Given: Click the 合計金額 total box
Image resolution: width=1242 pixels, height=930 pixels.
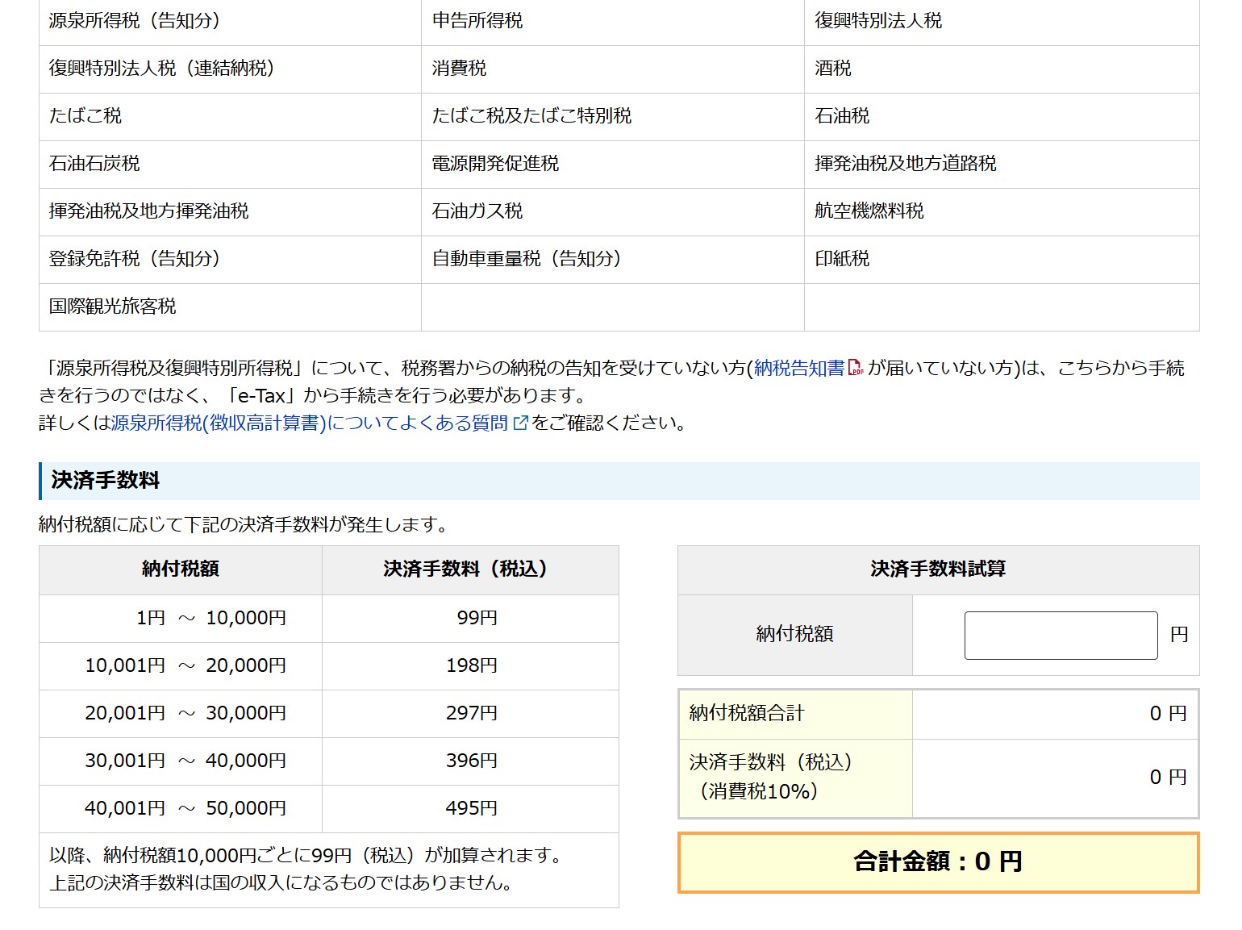Looking at the screenshot, I should click(938, 862).
